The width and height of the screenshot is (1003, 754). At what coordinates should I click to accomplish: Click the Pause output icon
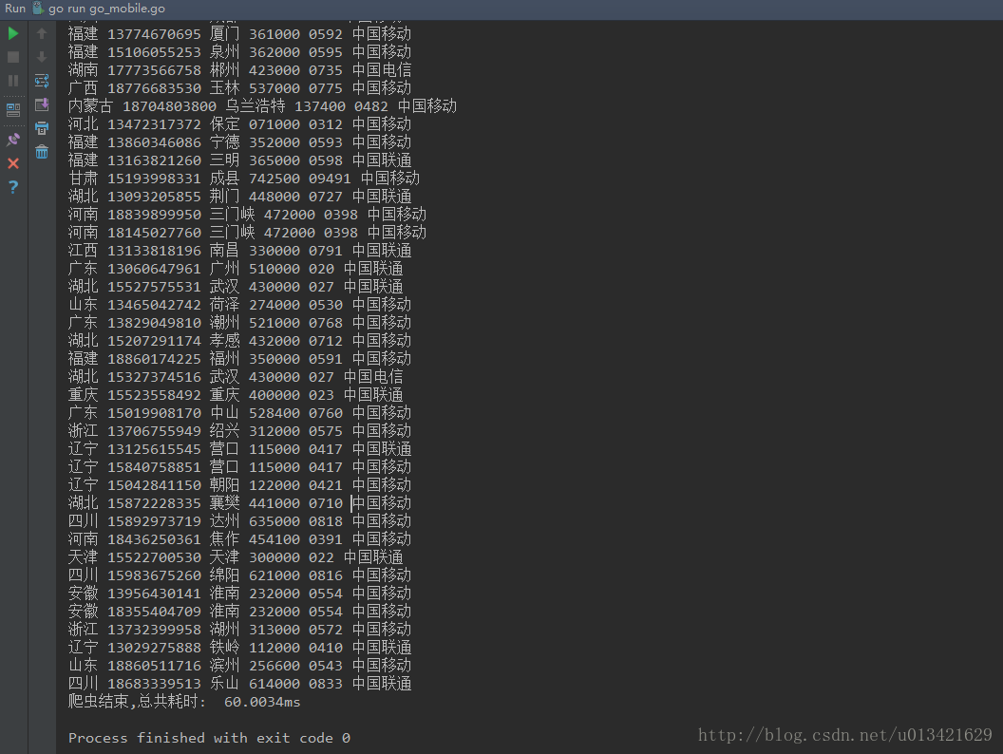12,81
